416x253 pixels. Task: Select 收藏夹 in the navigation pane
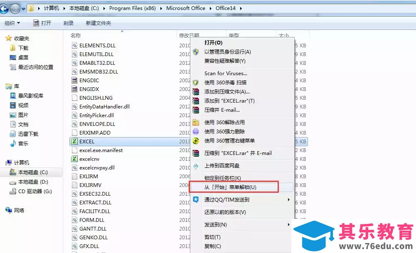[x=22, y=39]
